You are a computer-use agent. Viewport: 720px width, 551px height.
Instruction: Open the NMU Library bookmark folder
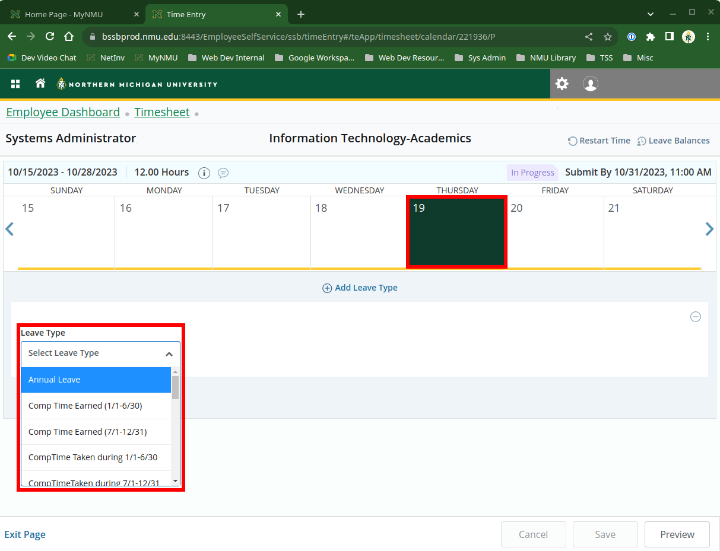point(546,58)
